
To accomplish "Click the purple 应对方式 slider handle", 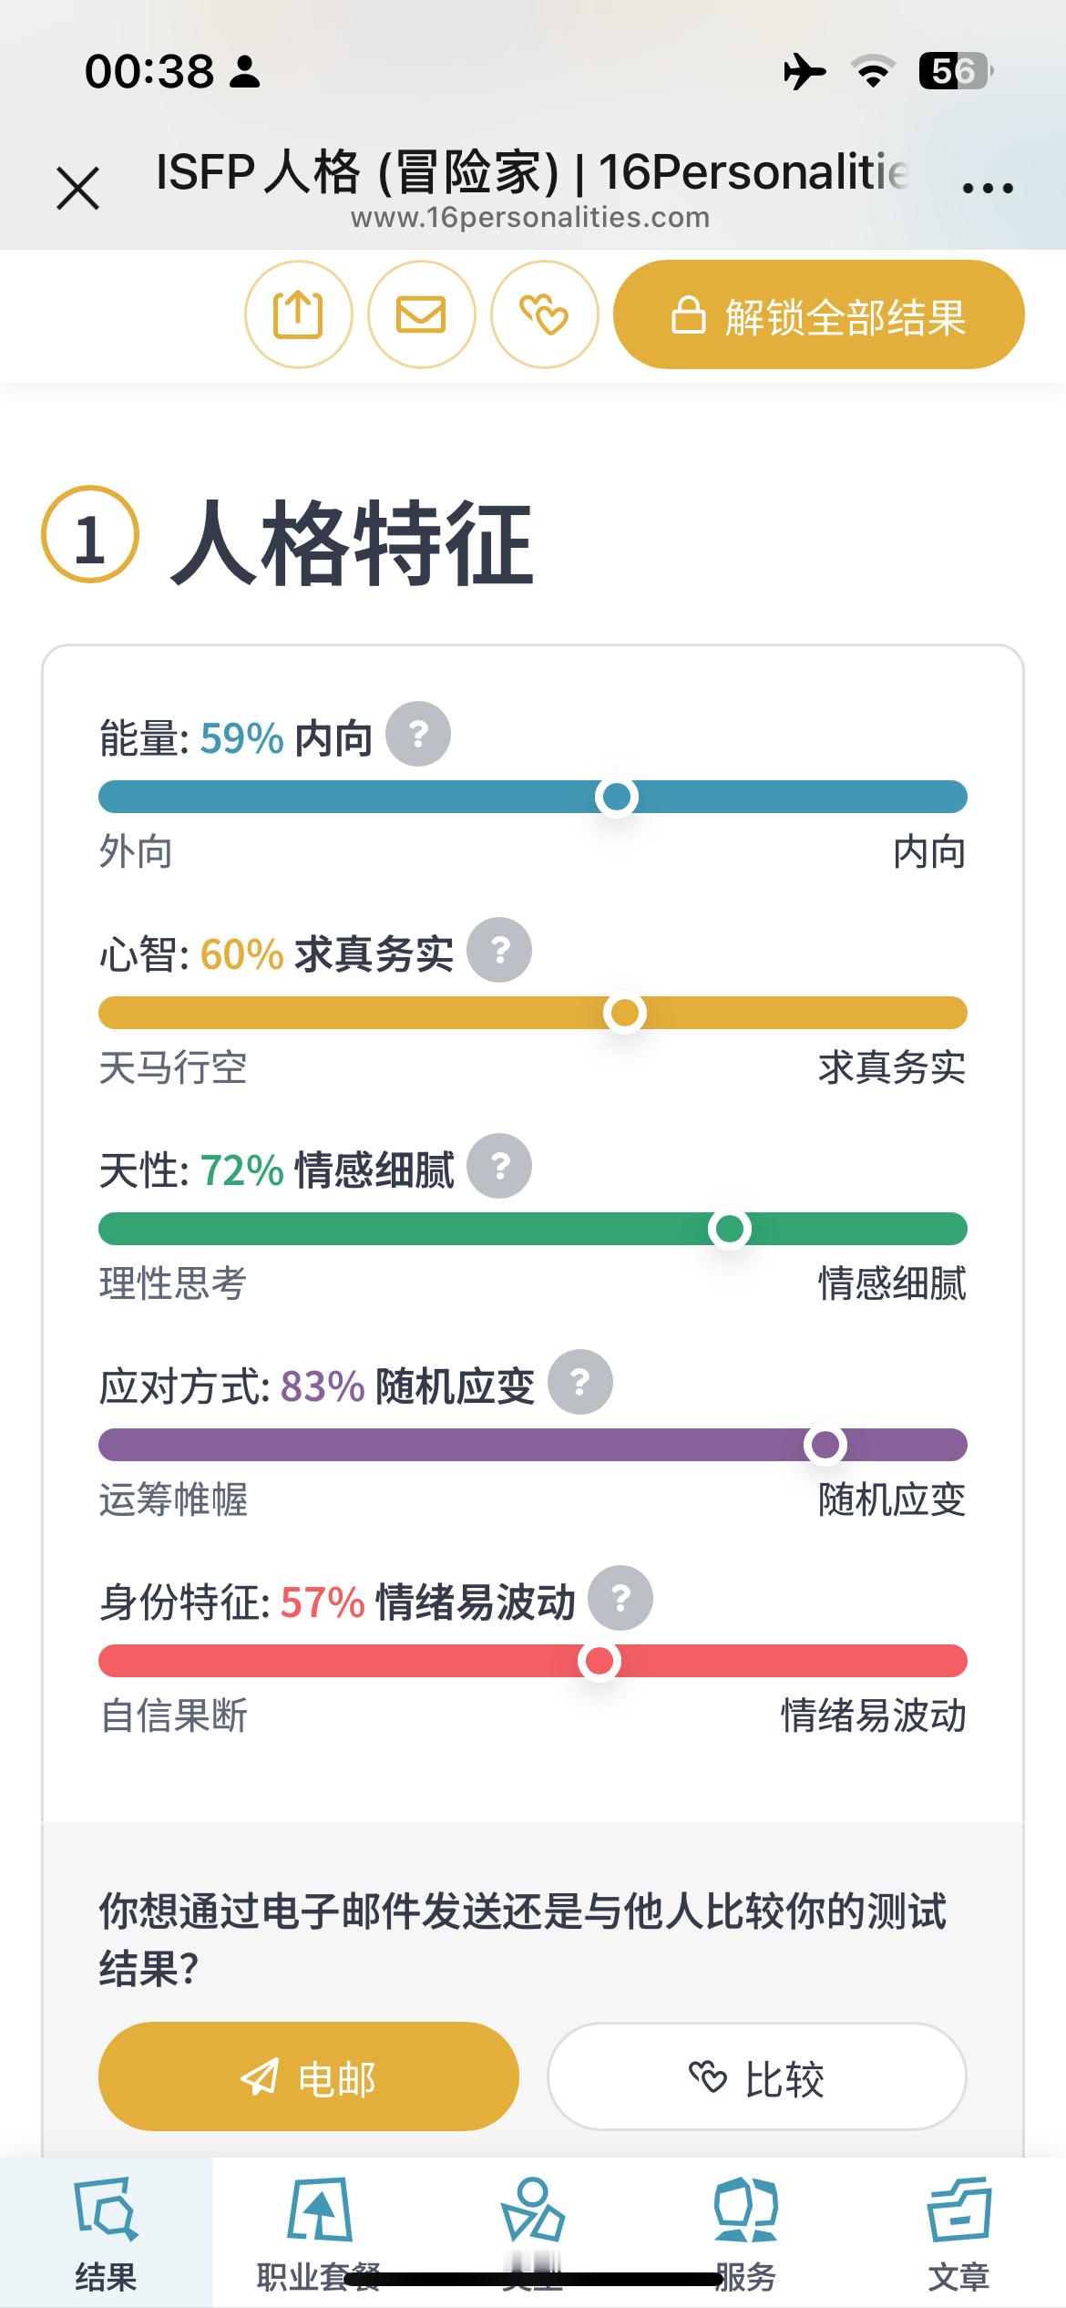I will [825, 1445].
